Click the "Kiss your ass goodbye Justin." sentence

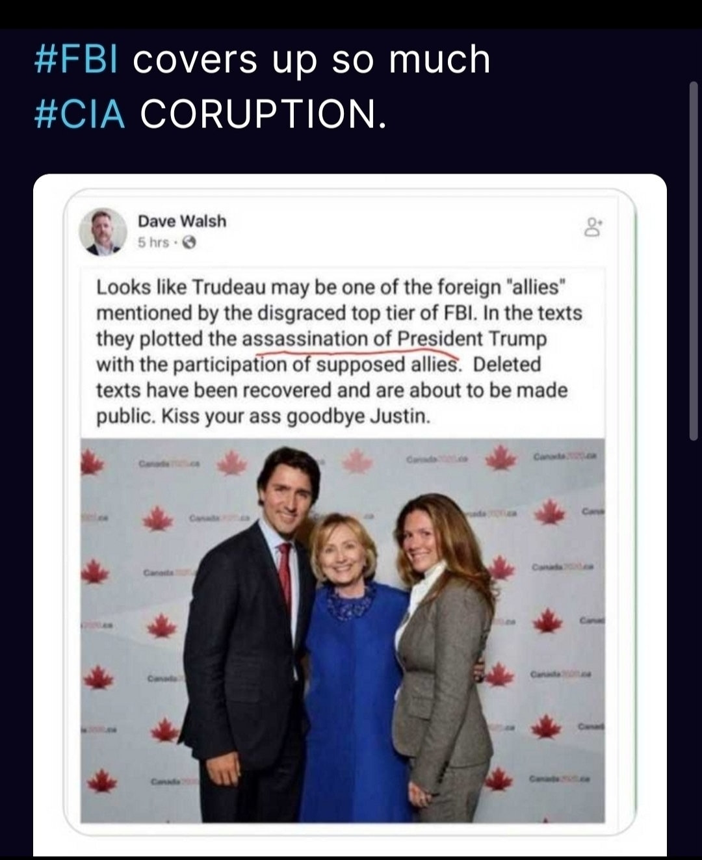(296, 416)
